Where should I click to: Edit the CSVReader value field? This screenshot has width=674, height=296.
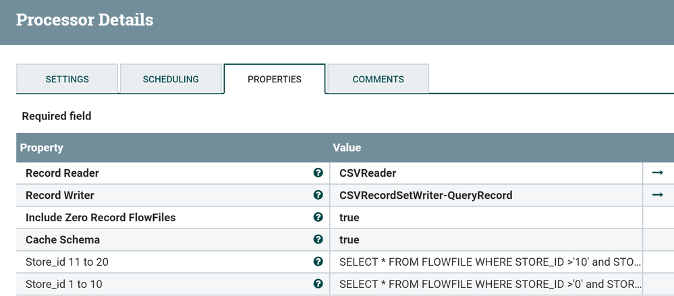click(486, 173)
